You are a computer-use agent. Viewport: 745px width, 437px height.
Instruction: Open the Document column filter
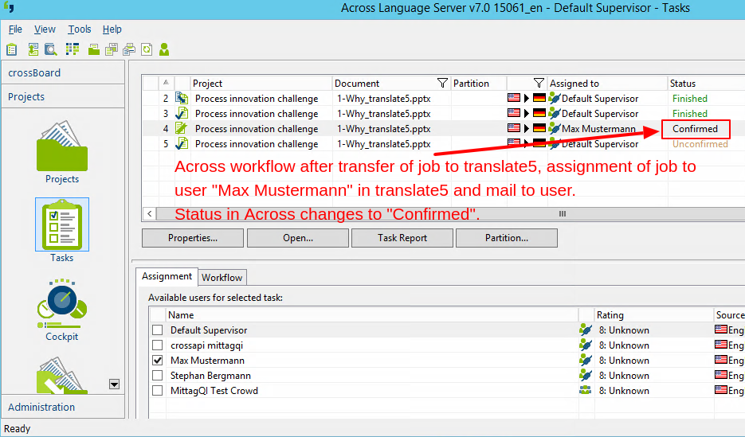[442, 83]
